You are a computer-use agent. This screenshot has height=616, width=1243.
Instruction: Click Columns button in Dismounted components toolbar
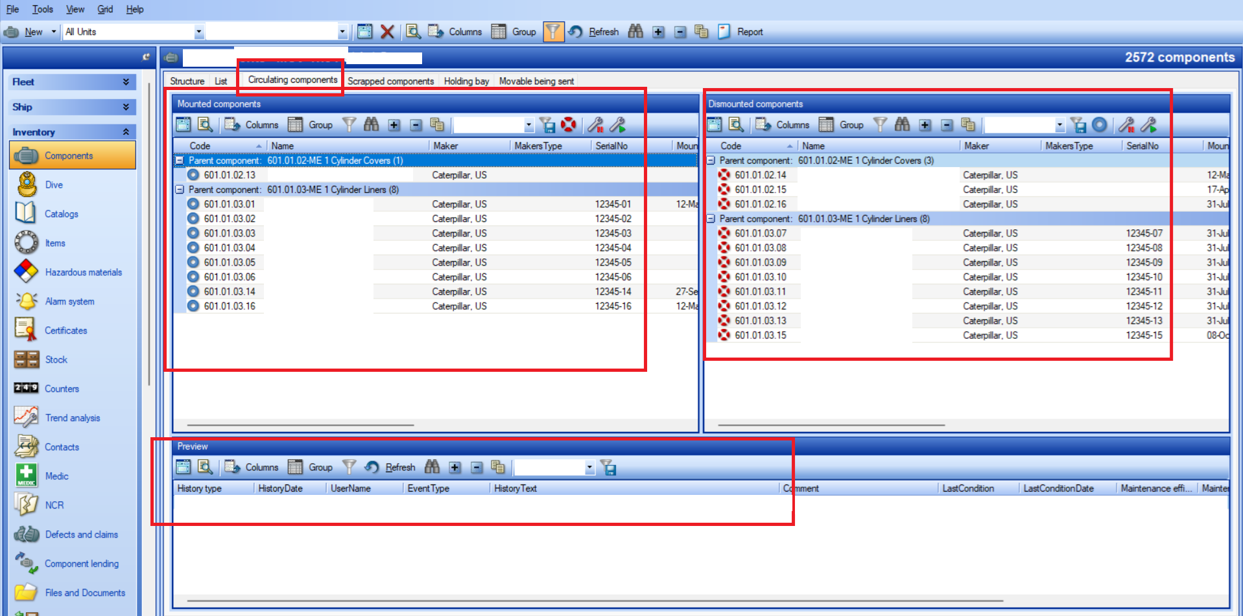[784, 124]
